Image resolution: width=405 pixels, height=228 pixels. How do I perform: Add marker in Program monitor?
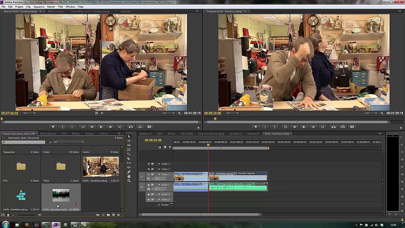click(256, 127)
